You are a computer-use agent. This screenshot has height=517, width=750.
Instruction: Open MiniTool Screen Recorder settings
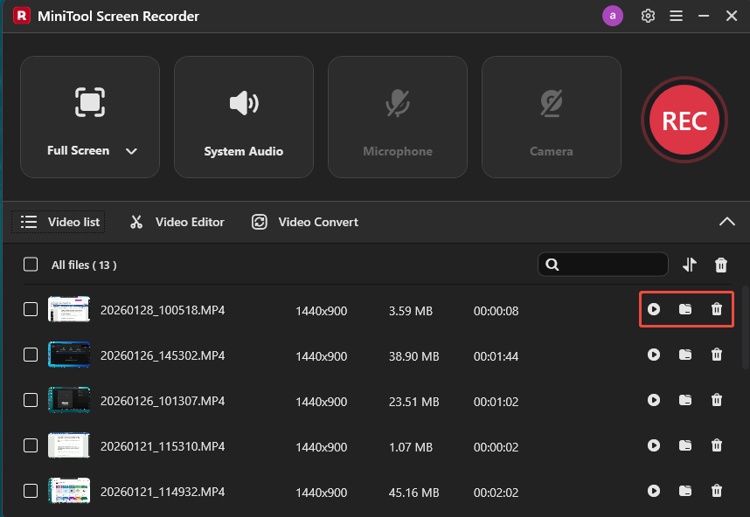tap(648, 16)
